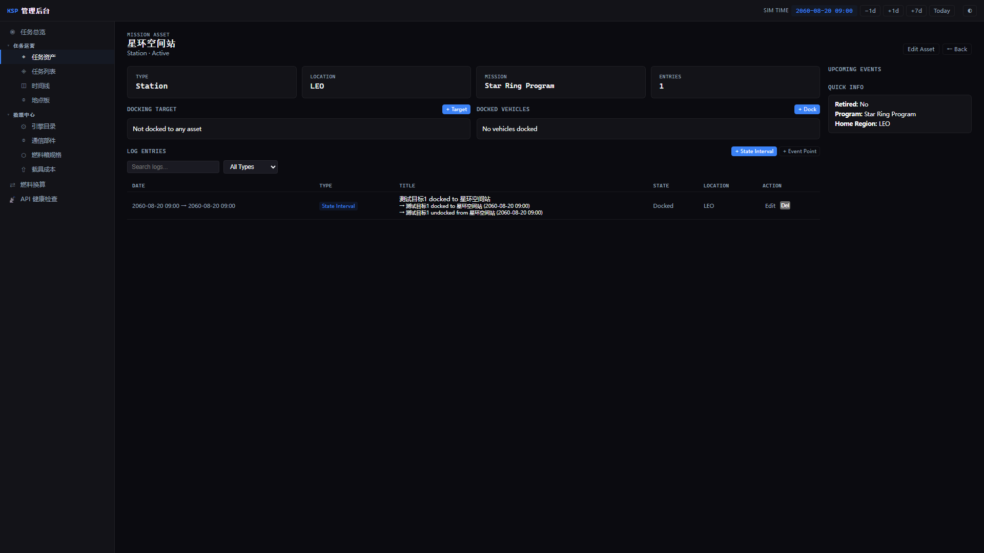Open the All Types filter dropdown

(251, 167)
